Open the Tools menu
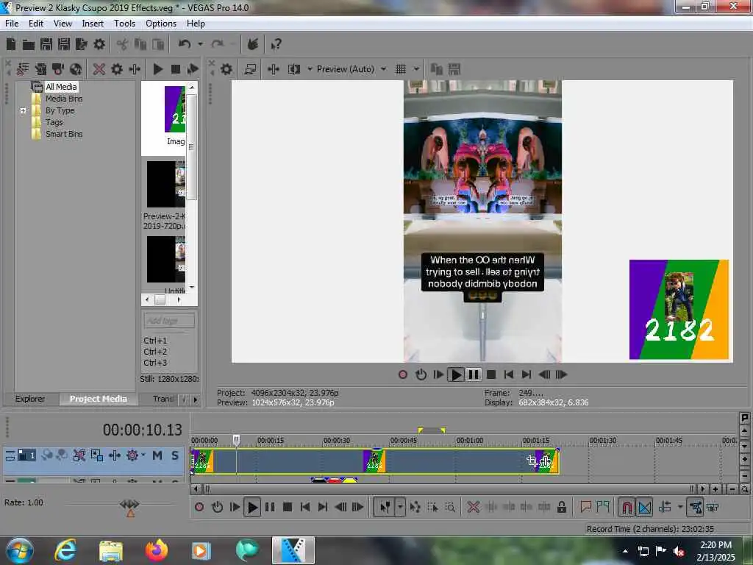Screen dimensions: 753x565 pyautogui.click(x=124, y=24)
